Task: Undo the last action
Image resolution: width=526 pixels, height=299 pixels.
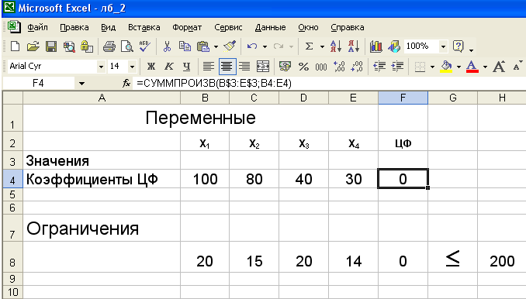Action: [x=252, y=46]
